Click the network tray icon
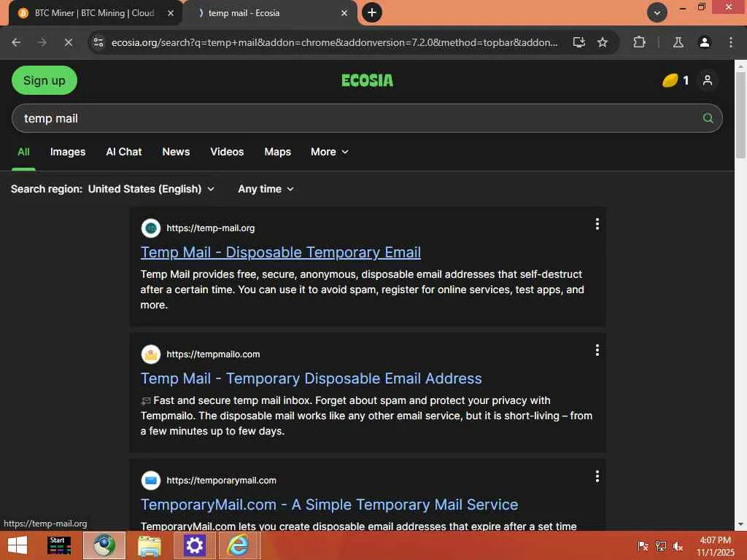Image resolution: width=747 pixels, height=560 pixels. 661,546
